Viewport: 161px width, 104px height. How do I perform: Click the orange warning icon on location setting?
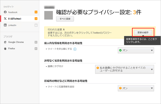pyautogui.click(x=120, y=88)
